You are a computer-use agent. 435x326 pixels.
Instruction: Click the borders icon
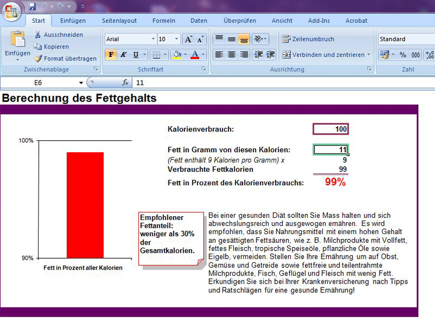click(157, 55)
